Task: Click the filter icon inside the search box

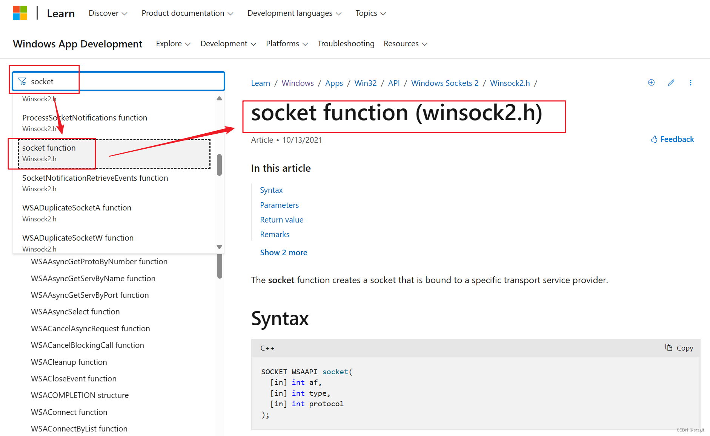Action: [x=22, y=81]
